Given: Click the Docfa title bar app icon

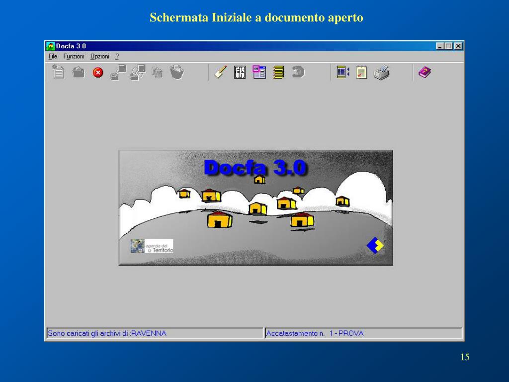Looking at the screenshot, I should point(50,46).
